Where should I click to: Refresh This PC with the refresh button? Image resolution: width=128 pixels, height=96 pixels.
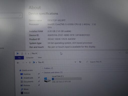coord(80,62)
